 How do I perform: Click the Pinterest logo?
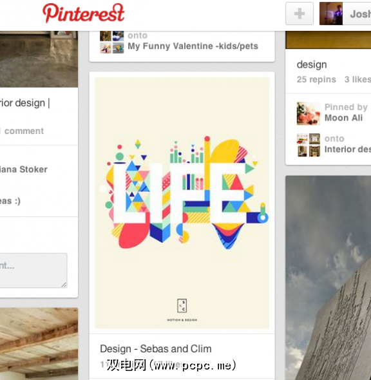click(x=83, y=13)
